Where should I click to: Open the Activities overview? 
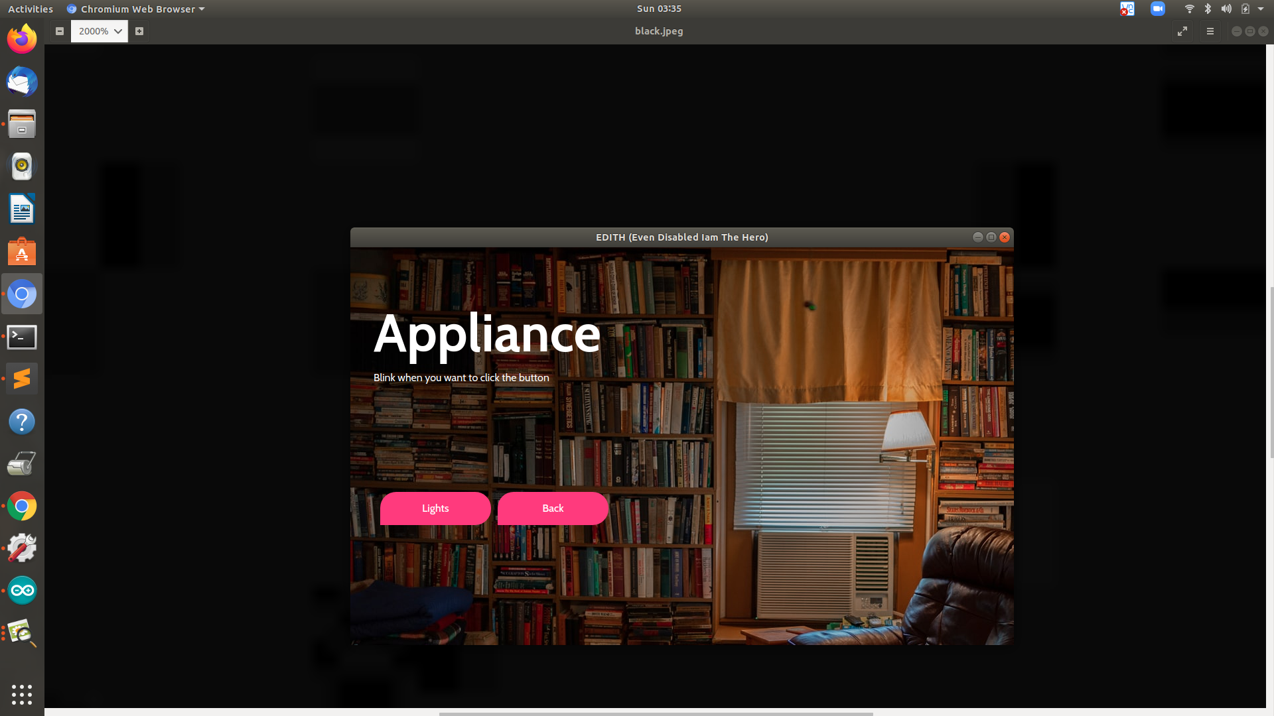point(31,9)
